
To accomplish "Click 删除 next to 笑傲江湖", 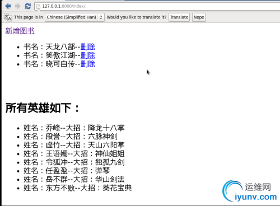I will click(x=88, y=55).
